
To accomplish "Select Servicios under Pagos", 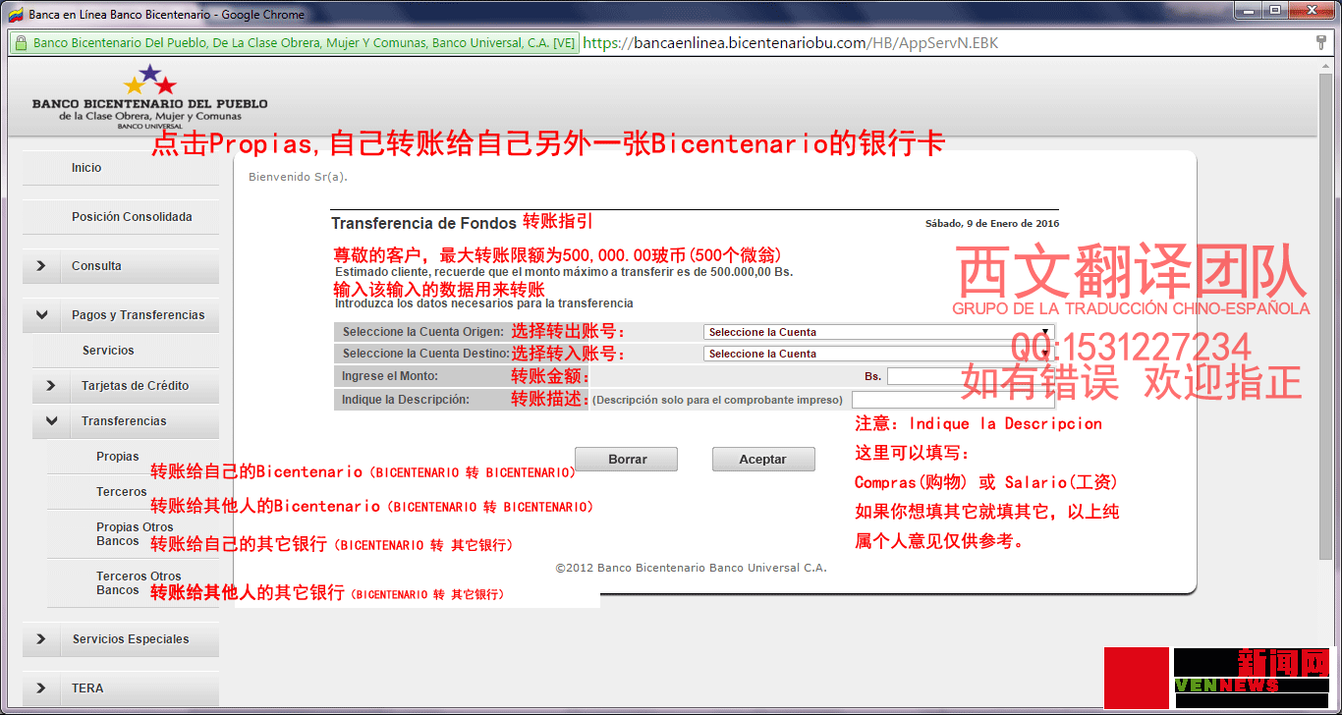I will pos(108,351).
